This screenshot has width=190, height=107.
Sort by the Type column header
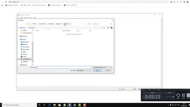(x=78, y=31)
